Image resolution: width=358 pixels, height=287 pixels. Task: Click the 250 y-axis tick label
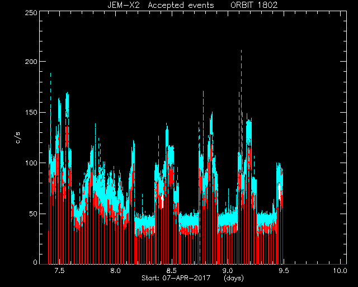pos(31,12)
